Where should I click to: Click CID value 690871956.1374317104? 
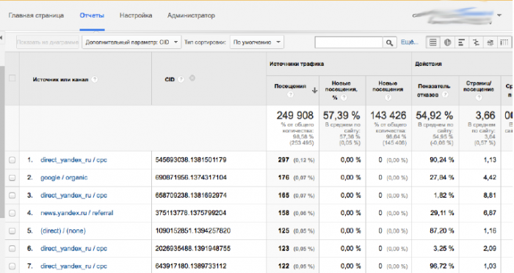pos(191,178)
